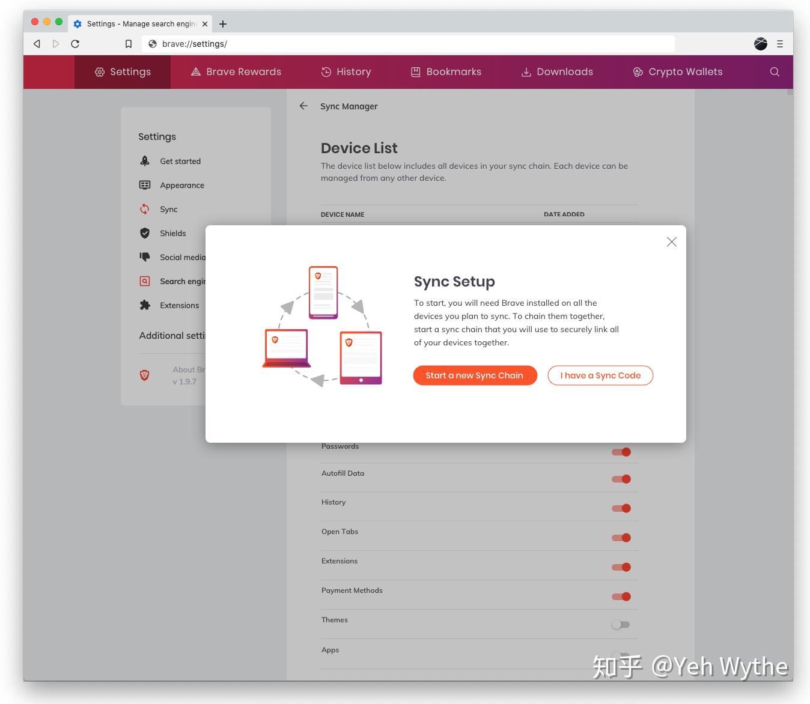Screen dimensions: 810x704
Task: Click the Downloads arrow icon
Action: tap(526, 72)
